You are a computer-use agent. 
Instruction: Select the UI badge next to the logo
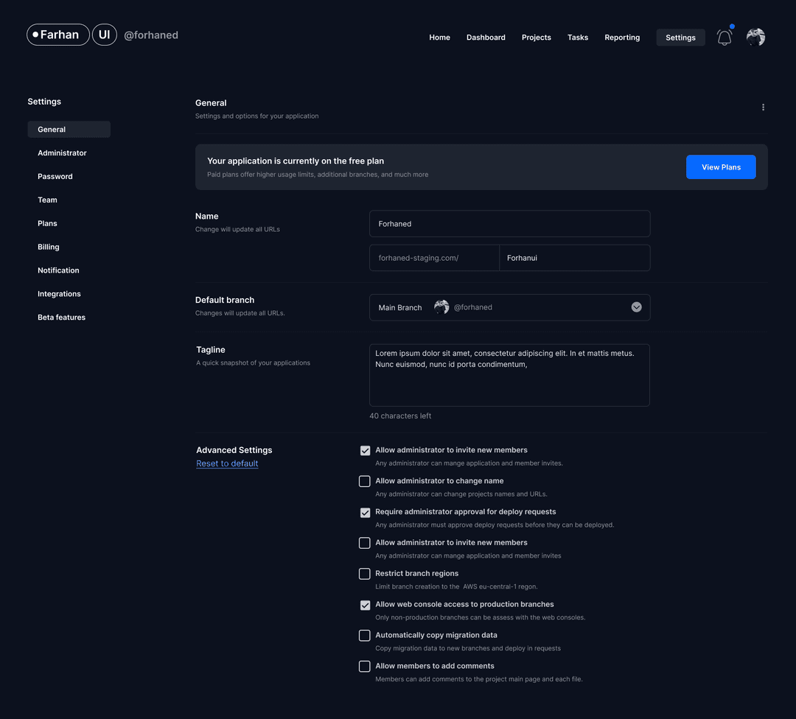coord(104,34)
